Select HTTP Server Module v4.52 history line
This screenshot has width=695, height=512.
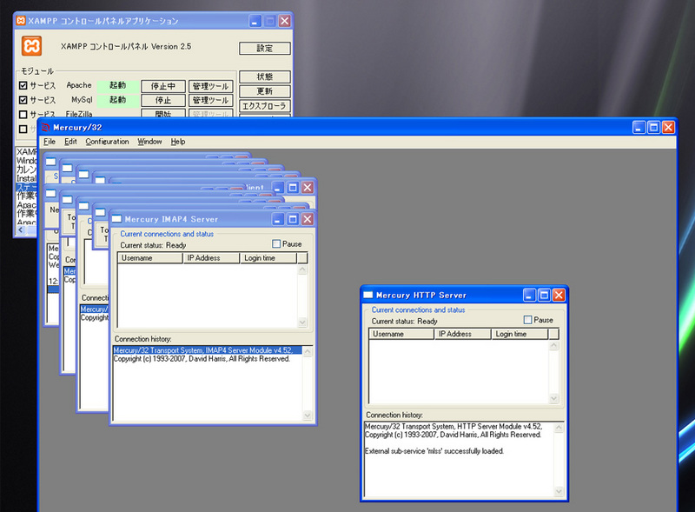pyautogui.click(x=453, y=426)
